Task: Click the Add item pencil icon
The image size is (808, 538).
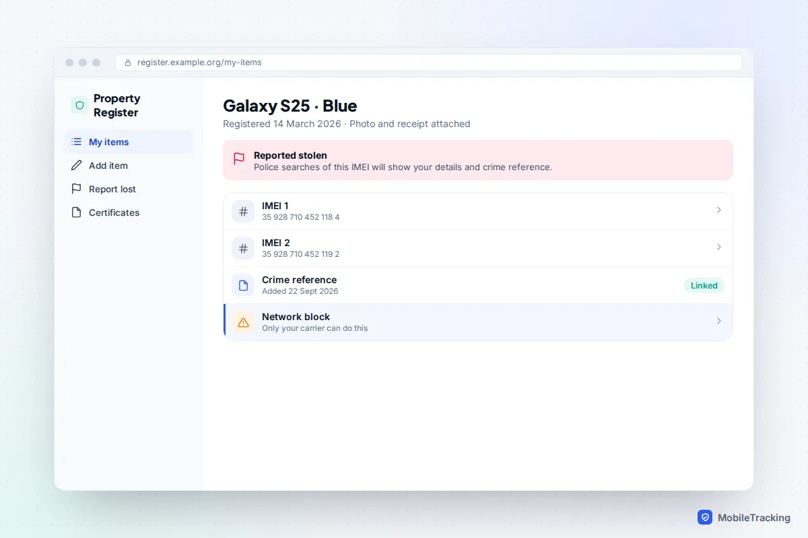Action: point(77,165)
